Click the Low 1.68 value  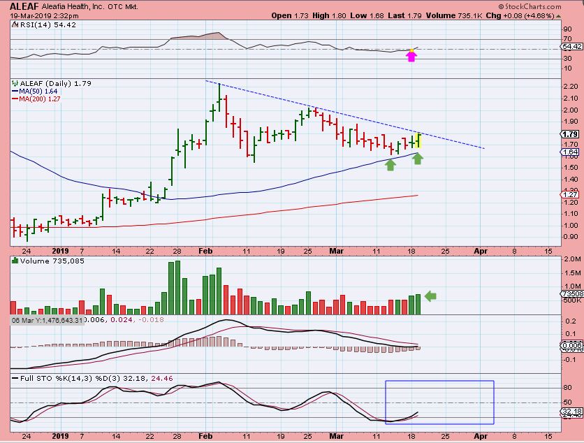pyautogui.click(x=367, y=15)
